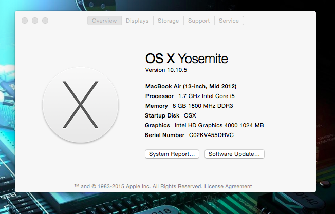
Task: Select the Overview tab
Action: click(x=104, y=21)
